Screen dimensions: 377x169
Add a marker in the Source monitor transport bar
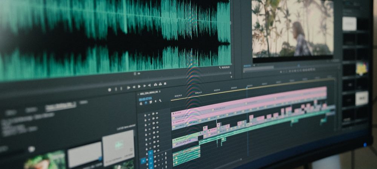pos(110,90)
